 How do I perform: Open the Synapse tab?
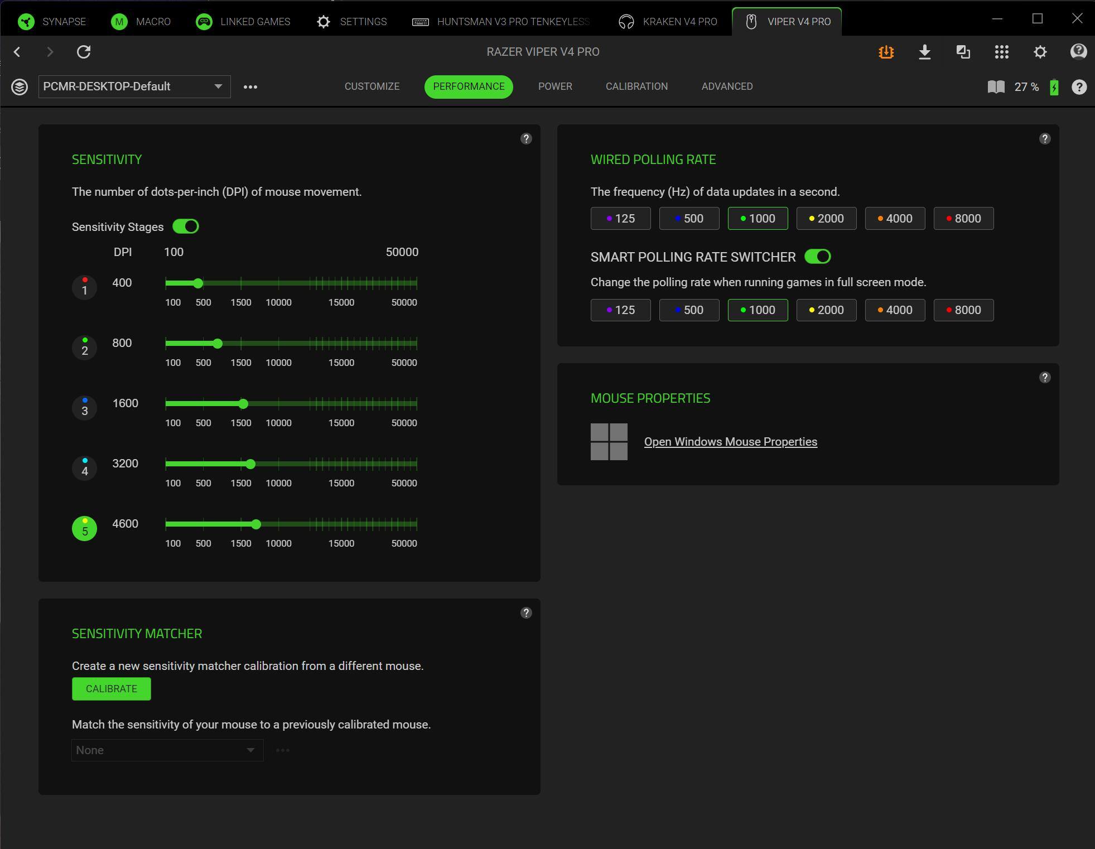pyautogui.click(x=52, y=22)
